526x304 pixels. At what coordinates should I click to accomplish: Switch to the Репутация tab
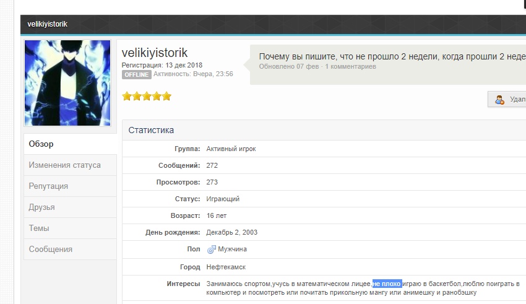click(70, 186)
